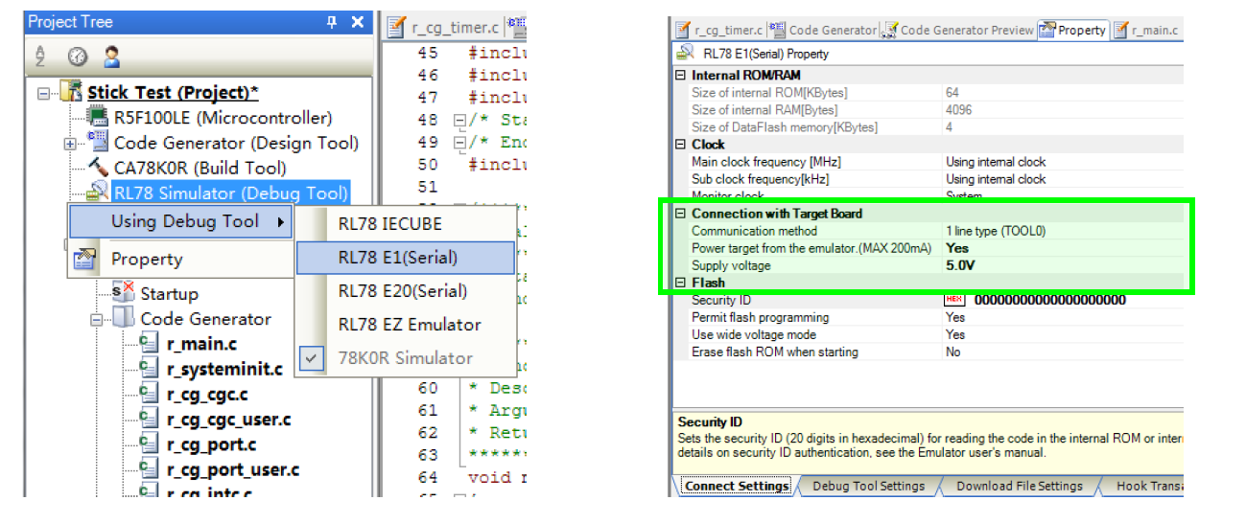Open the Download File Settings tab
The height and width of the screenshot is (523, 1246).
(x=1019, y=486)
